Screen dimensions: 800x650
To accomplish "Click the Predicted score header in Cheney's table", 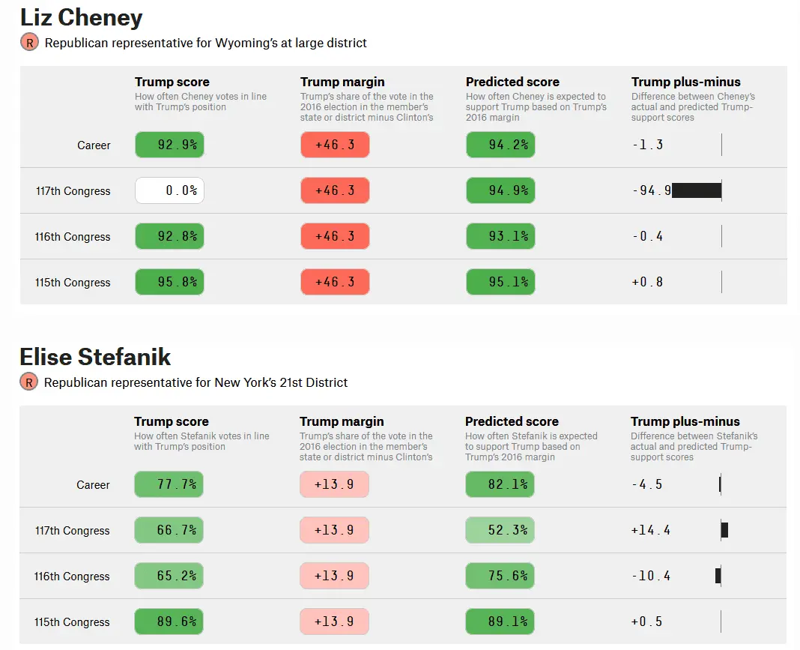I will (x=512, y=82).
